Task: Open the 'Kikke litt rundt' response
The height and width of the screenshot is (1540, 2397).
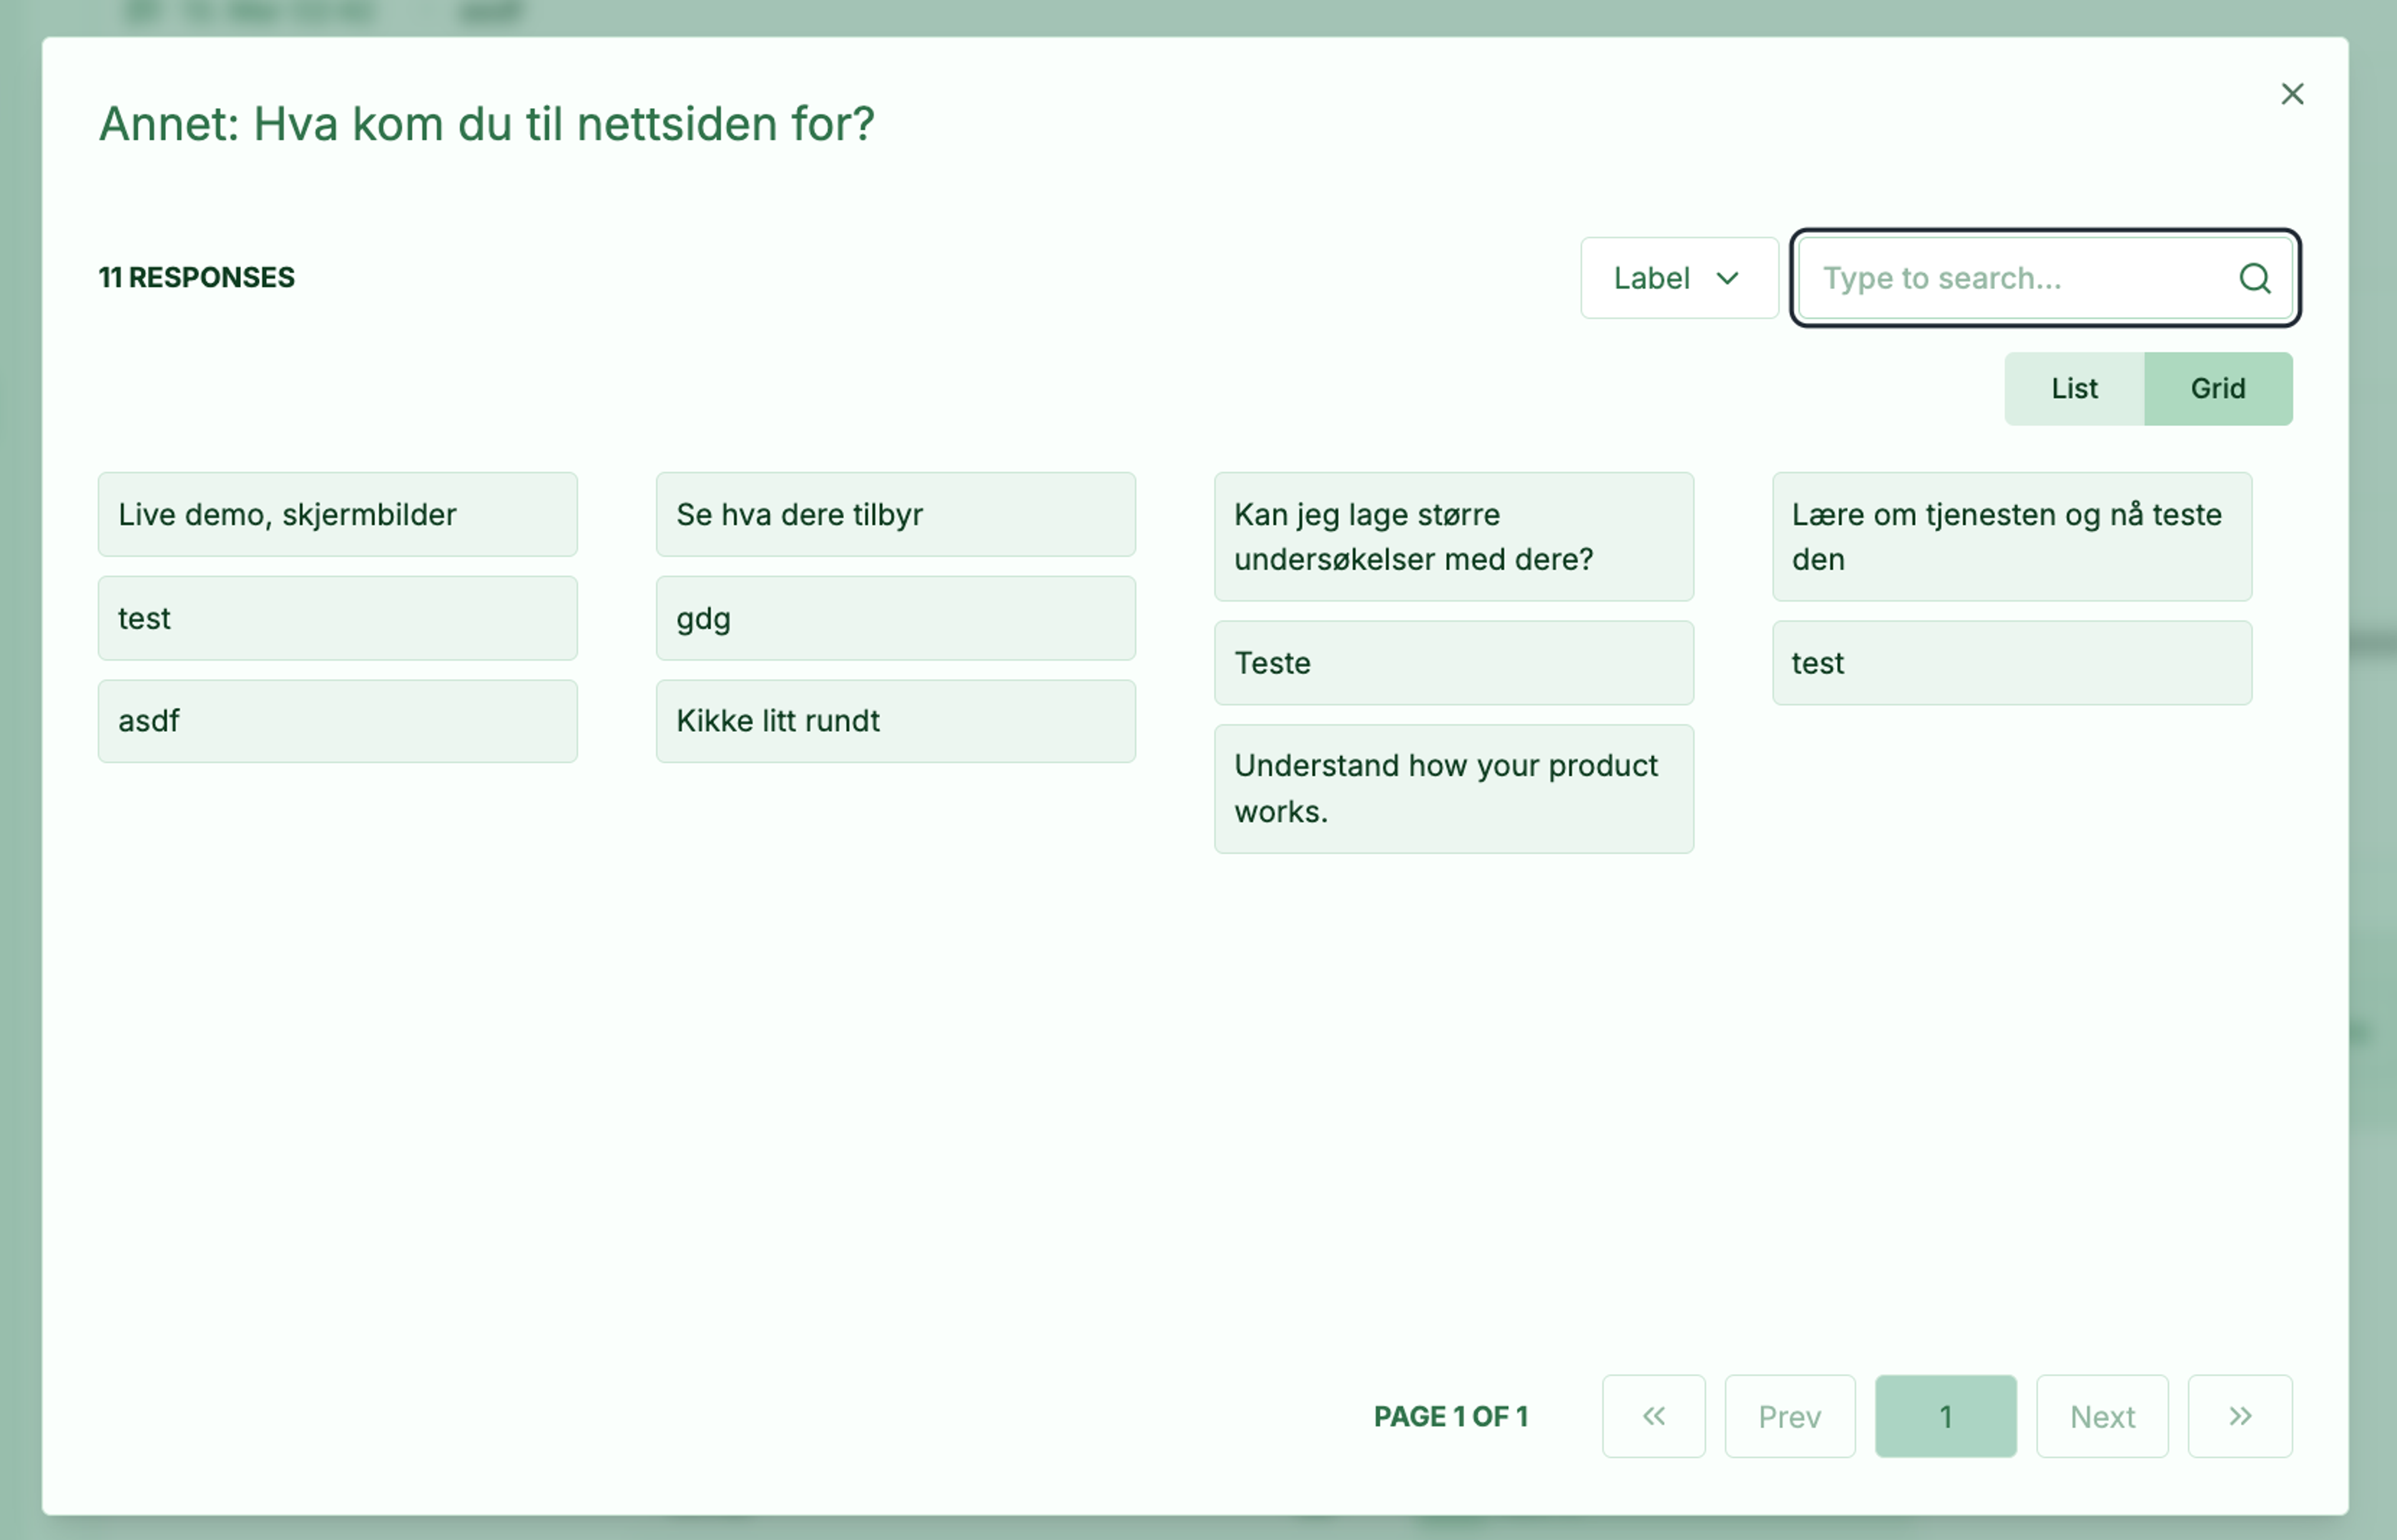Action: point(895,721)
